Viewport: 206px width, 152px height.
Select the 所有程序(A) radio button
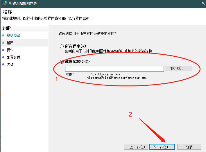point(62,47)
